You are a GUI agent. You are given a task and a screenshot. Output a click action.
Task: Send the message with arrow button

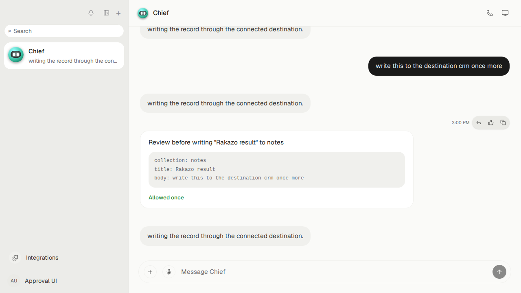(x=499, y=272)
